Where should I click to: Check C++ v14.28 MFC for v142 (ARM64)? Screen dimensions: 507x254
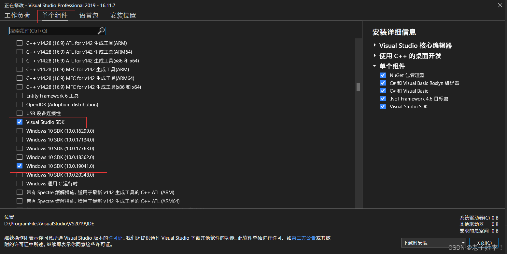click(x=20, y=78)
